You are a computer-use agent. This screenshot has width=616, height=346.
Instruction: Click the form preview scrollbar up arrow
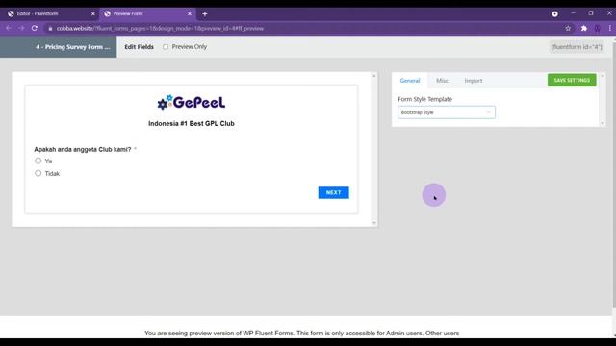click(x=374, y=75)
